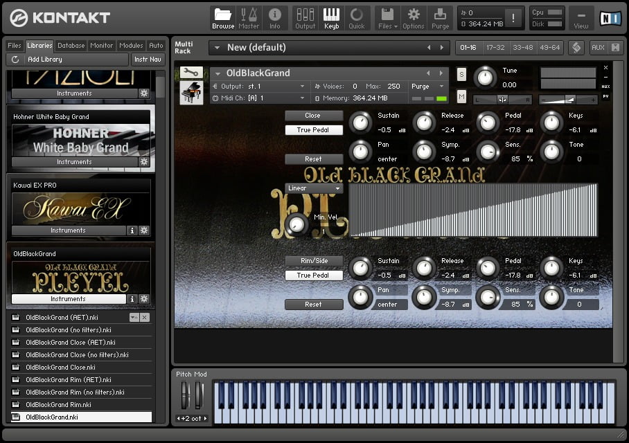Show OldBlackGrand library info
This screenshot has height=443, width=629.
[x=132, y=298]
